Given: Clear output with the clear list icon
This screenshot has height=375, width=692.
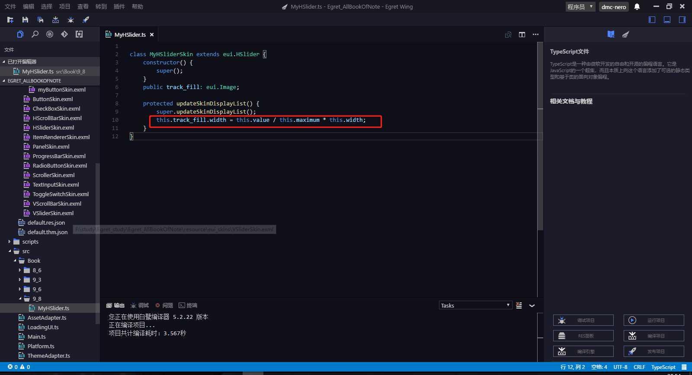Looking at the screenshot, I should point(519,305).
